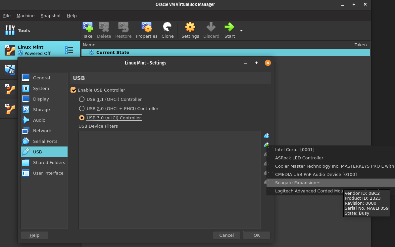Click OK in Settings dialog

(257, 235)
